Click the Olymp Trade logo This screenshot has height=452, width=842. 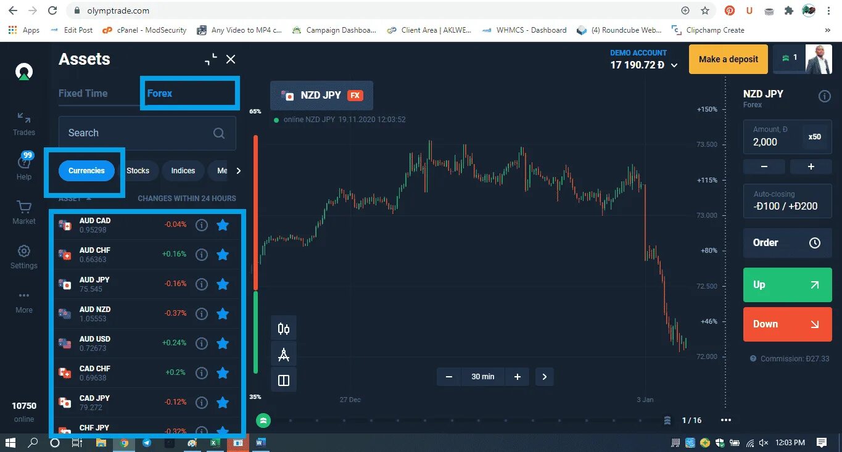click(24, 73)
